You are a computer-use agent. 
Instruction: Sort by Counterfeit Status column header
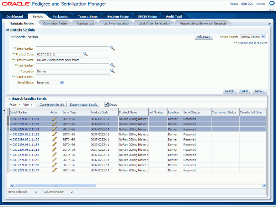[x=225, y=112]
